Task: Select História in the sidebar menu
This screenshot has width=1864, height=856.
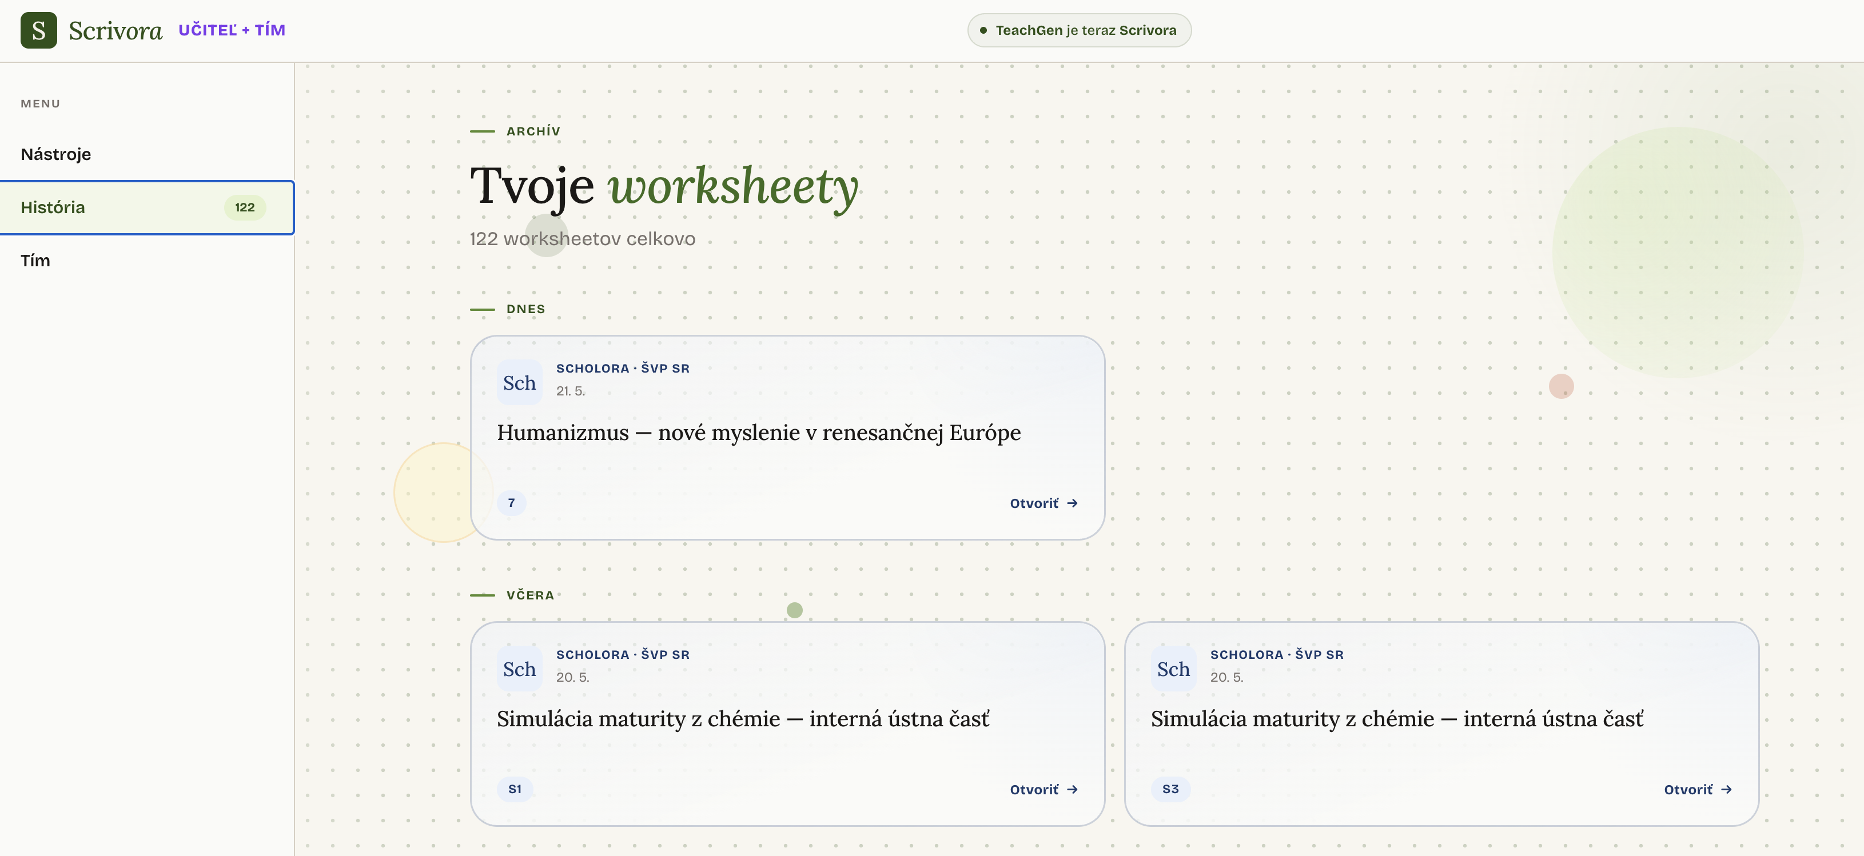Action: [x=147, y=207]
